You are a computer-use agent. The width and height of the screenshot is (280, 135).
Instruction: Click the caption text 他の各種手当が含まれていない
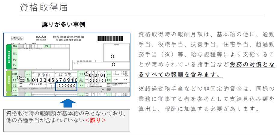[45, 120]
